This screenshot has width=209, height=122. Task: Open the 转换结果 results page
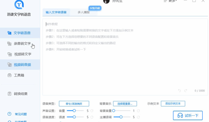coord(20,94)
